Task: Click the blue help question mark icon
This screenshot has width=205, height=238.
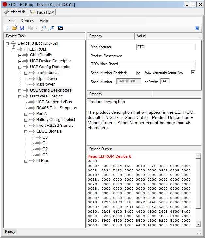Action: coord(197,28)
